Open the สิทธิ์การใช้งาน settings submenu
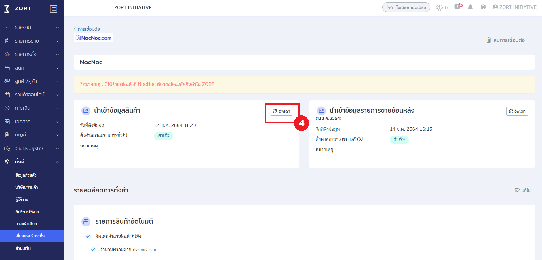This screenshot has height=260, width=542. [x=27, y=212]
